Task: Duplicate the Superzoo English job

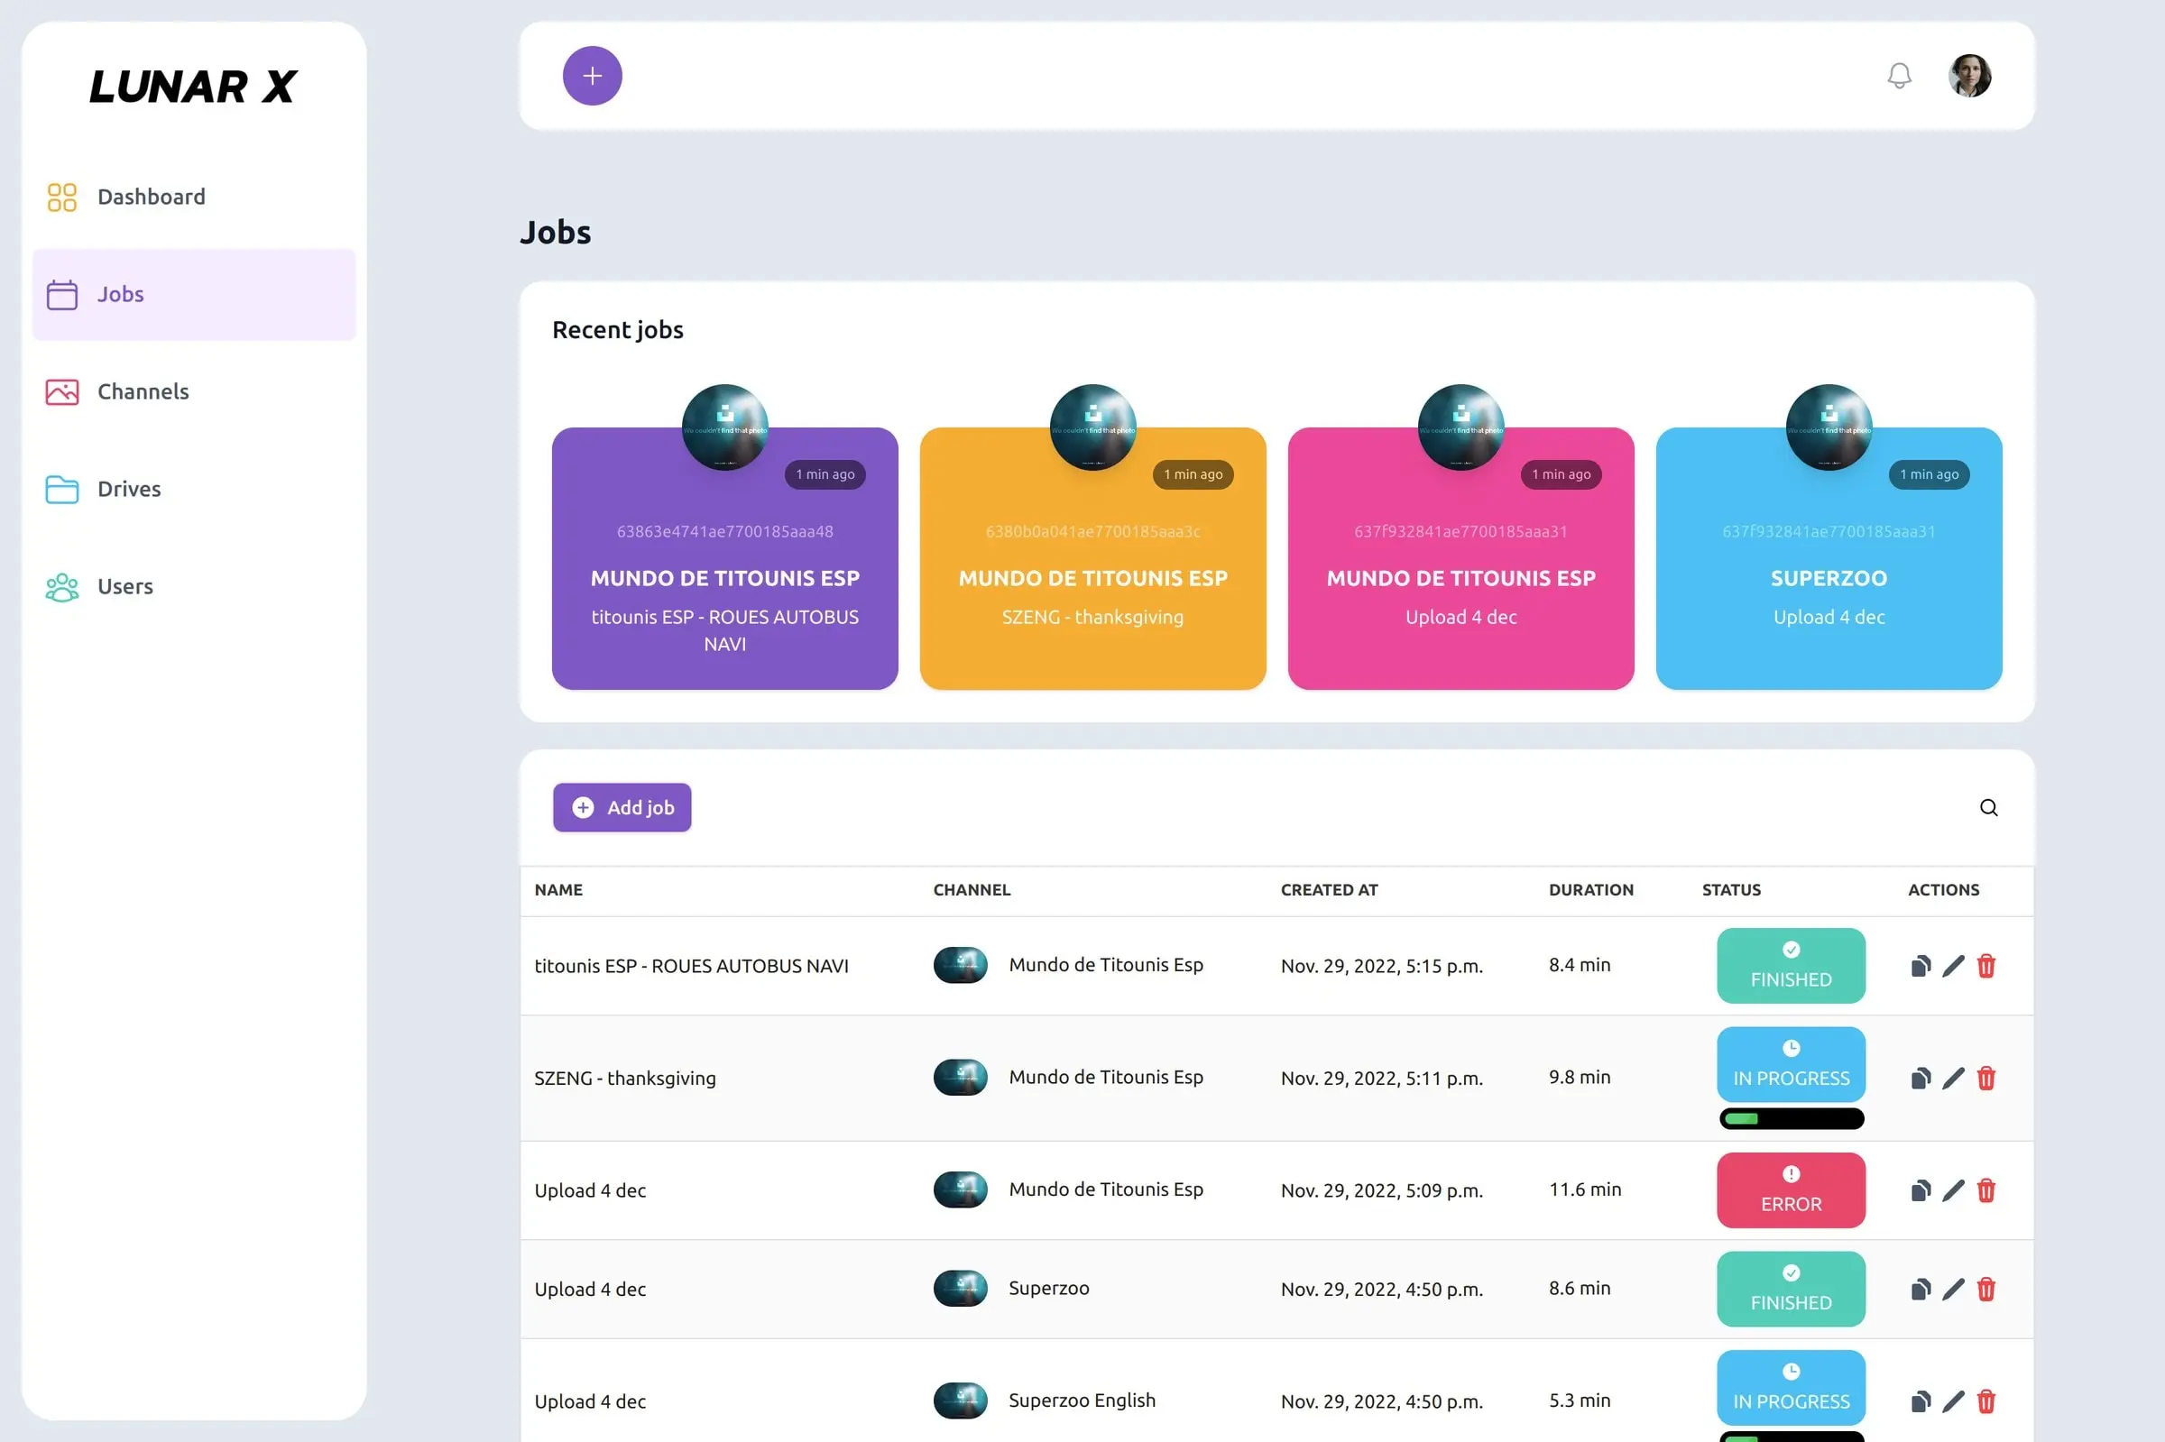Action: point(1921,1401)
